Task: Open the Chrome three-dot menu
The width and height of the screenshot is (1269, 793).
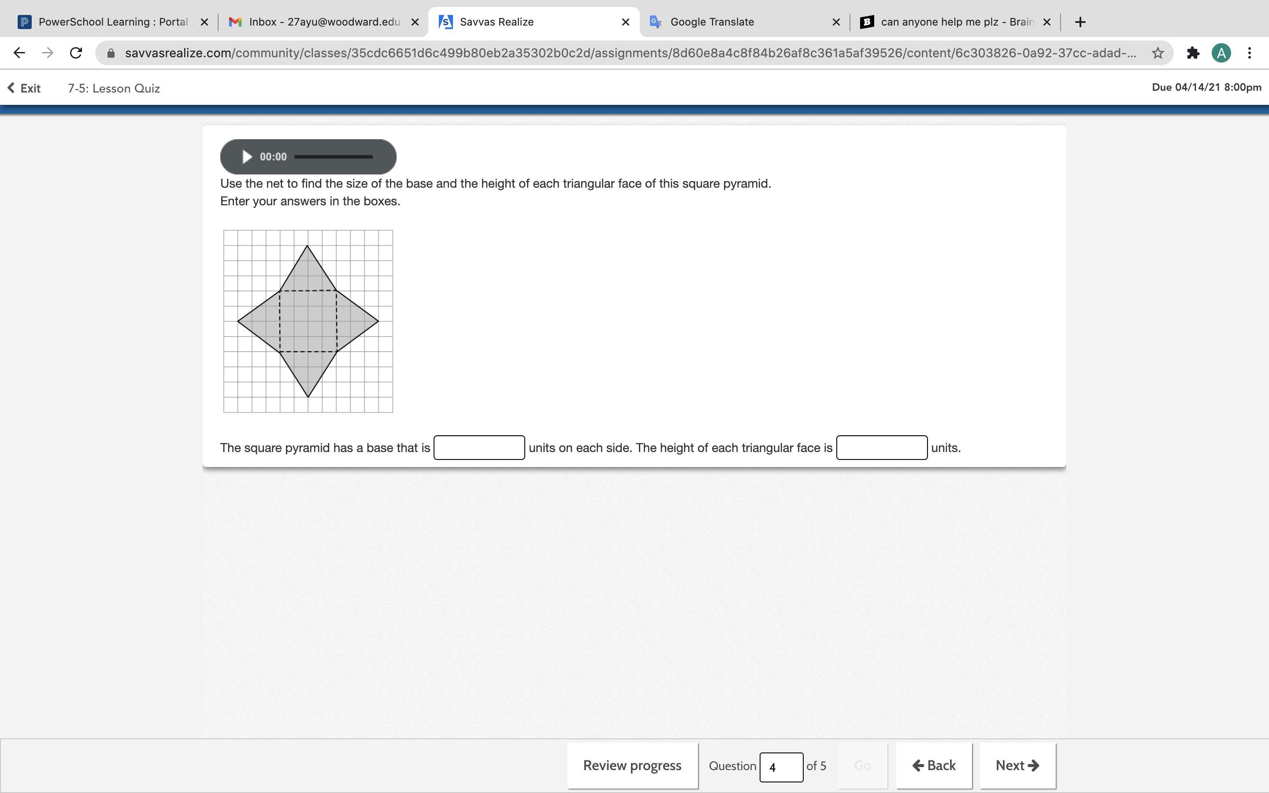Action: [1250, 53]
